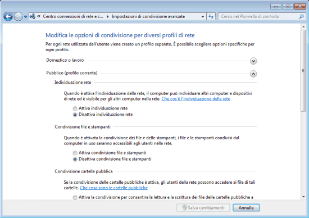The height and width of the screenshot is (218, 309).
Task: Click the scrollbar down arrow
Action: 303,197
